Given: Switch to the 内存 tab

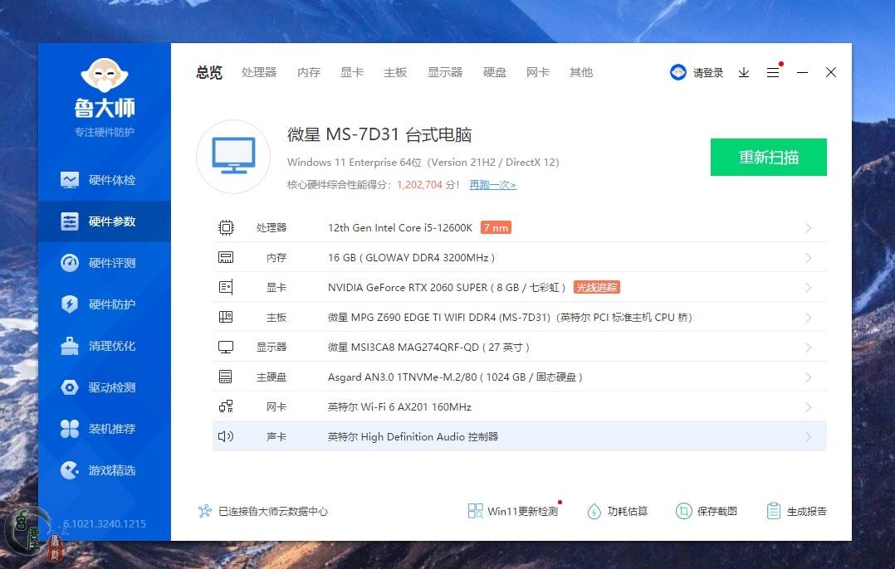Looking at the screenshot, I should (309, 72).
